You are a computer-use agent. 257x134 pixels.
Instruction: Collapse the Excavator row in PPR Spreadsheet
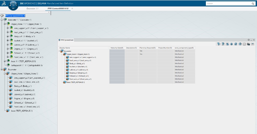click(x=59, y=51)
